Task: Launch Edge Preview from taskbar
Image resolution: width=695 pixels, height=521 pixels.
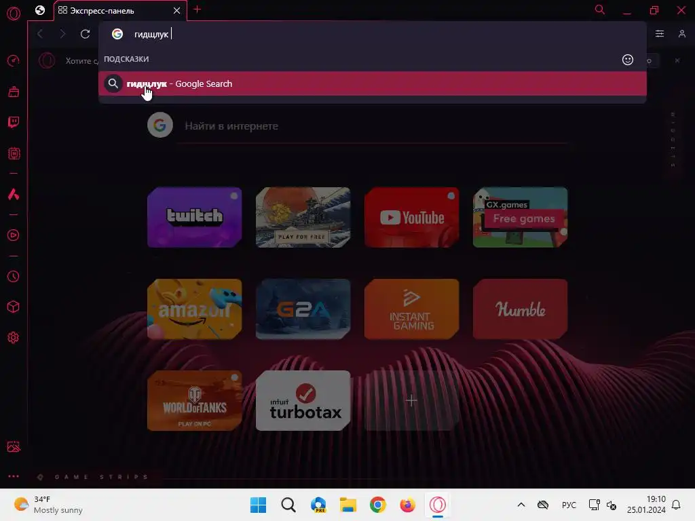Action: click(318, 505)
